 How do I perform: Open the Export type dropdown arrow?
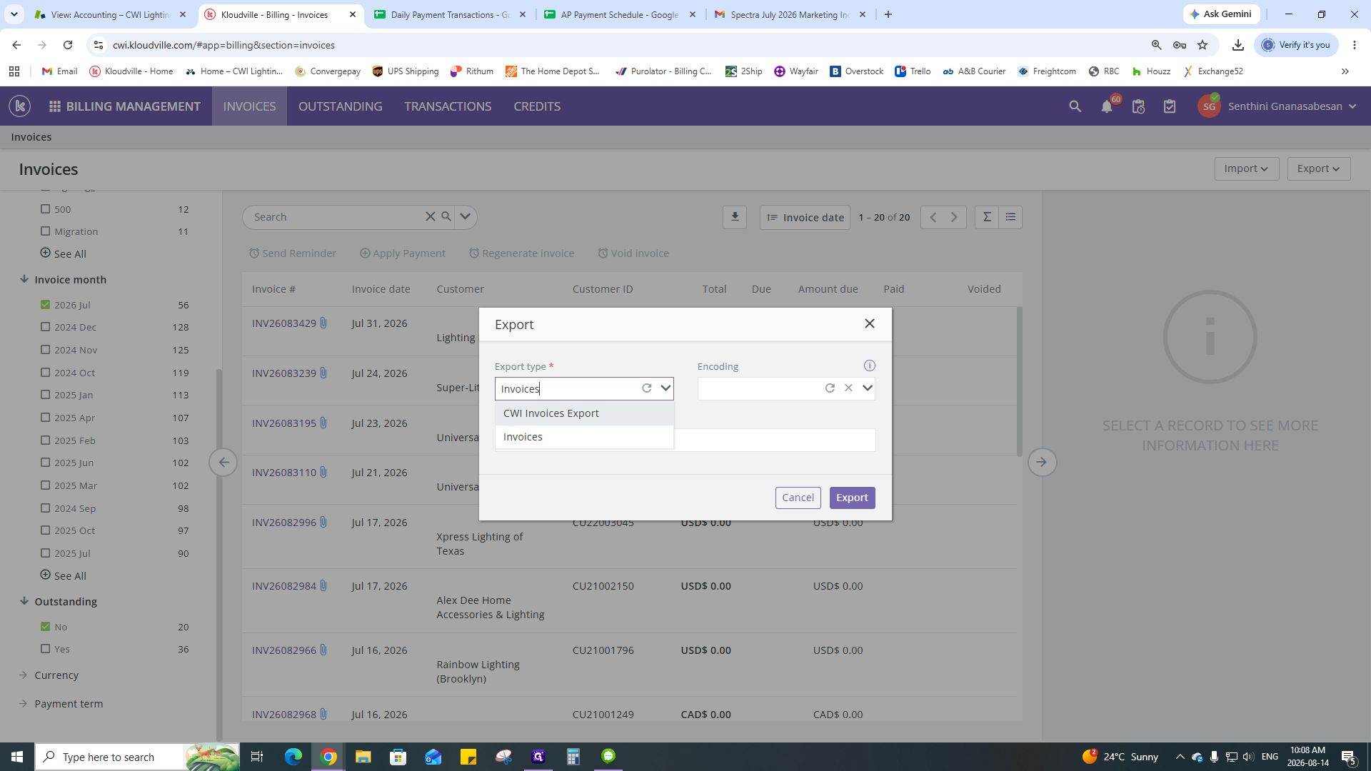tap(665, 388)
